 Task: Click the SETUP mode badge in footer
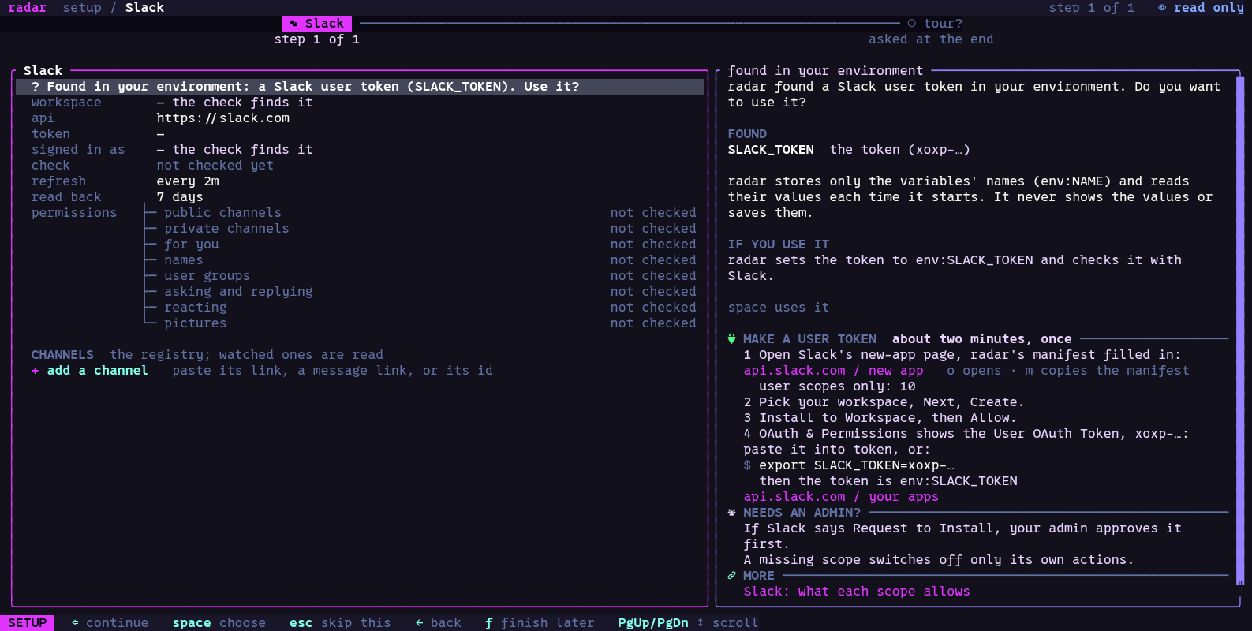(28, 623)
